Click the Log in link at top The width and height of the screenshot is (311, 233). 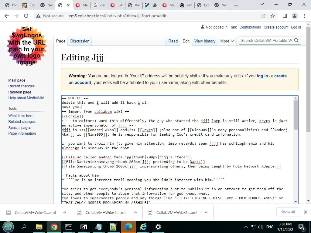coord(296,27)
